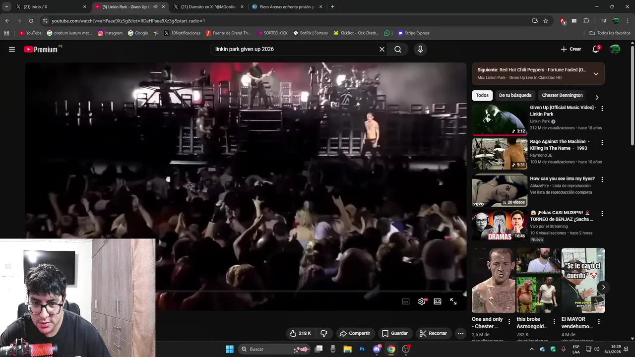Image resolution: width=635 pixels, height=357 pixels.
Task: Toggle fullscreen in the video player
Action: (x=453, y=301)
